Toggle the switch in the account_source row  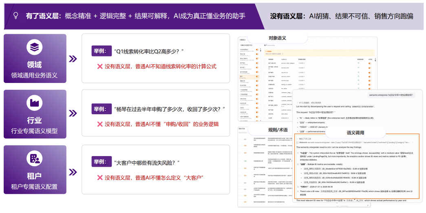coord(370,77)
